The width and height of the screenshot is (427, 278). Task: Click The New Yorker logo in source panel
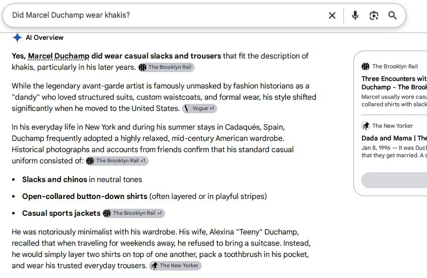[x=365, y=126]
